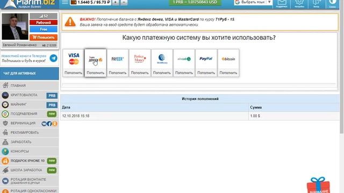Click the PRB badge on КРИПТОВАЛЮТА row
This screenshot has width=344, height=193.
click(52, 95)
